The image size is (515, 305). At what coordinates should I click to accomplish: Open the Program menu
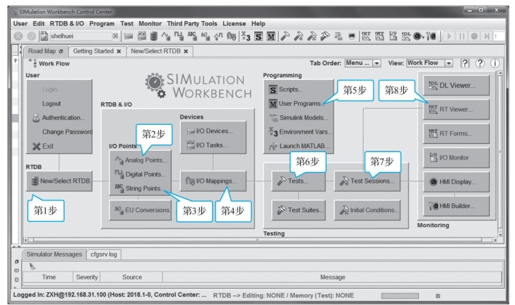(102, 24)
